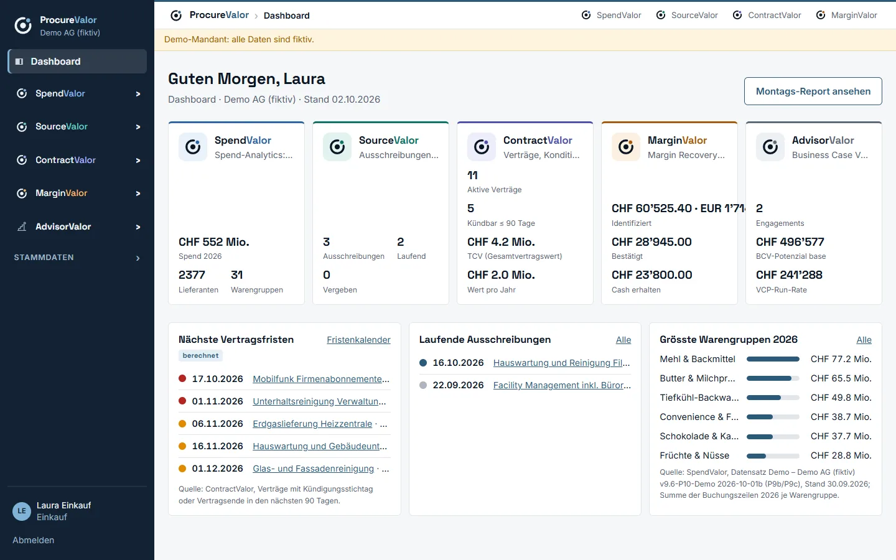
Task: Open the Facility Management inkl. Büror tender
Action: pyautogui.click(x=562, y=385)
